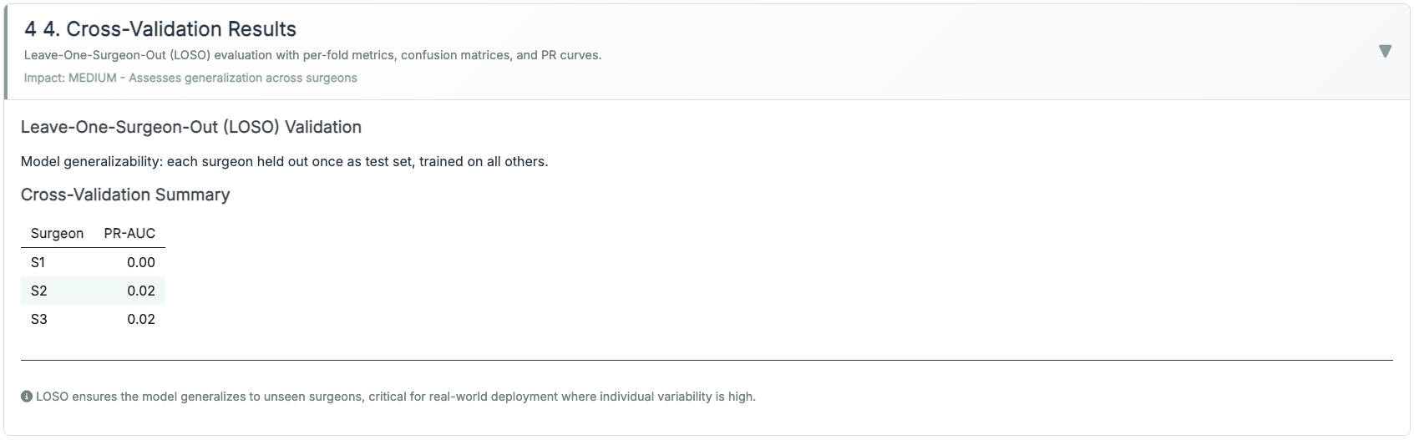Image resolution: width=1414 pixels, height=440 pixels.
Task: Click the 0.00 PR-AUC value for S1
Action: (141, 262)
